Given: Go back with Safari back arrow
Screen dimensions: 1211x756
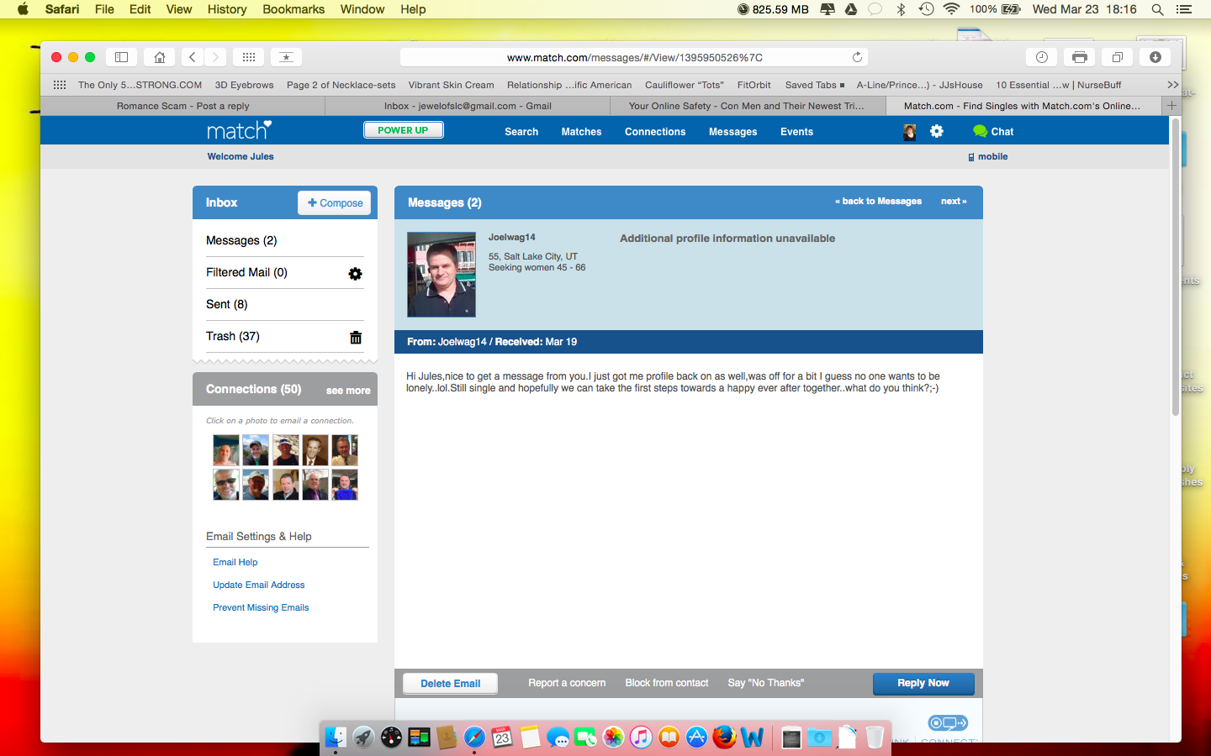Looking at the screenshot, I should point(193,57).
